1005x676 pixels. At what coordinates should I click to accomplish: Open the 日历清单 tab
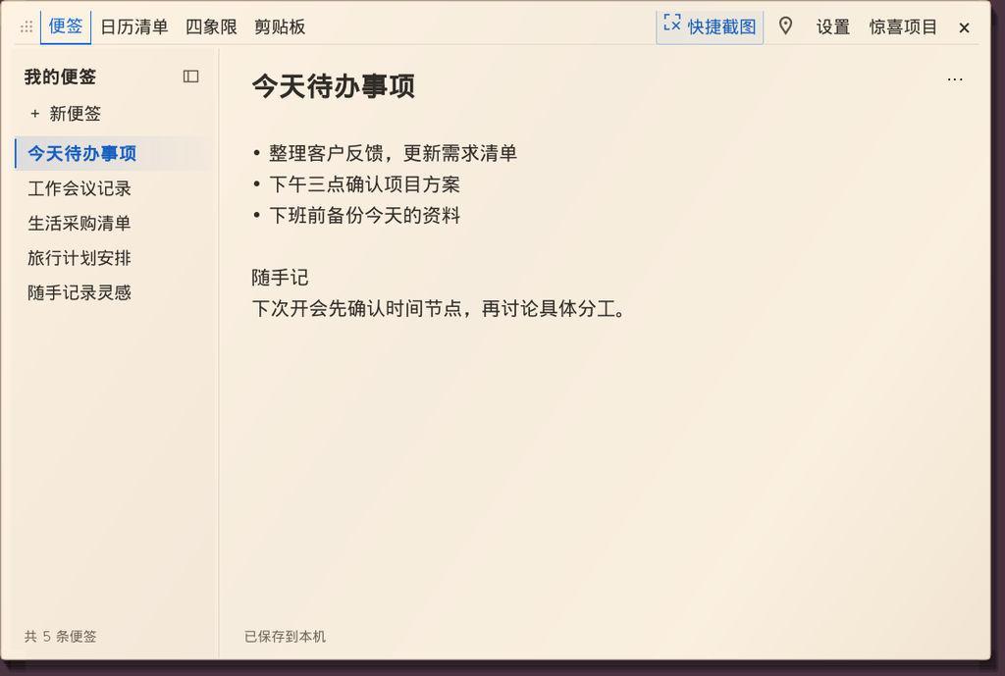(133, 26)
